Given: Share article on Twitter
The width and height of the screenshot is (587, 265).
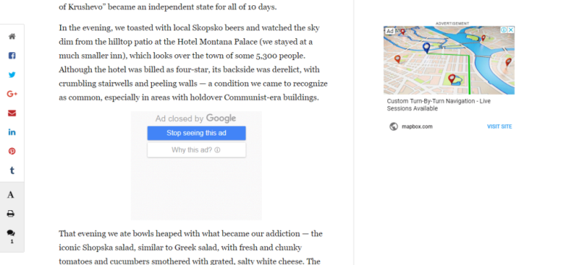Looking at the screenshot, I should 12,75.
